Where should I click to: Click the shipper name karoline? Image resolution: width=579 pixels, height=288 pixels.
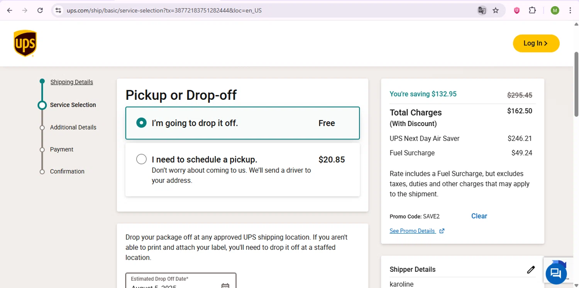click(401, 284)
